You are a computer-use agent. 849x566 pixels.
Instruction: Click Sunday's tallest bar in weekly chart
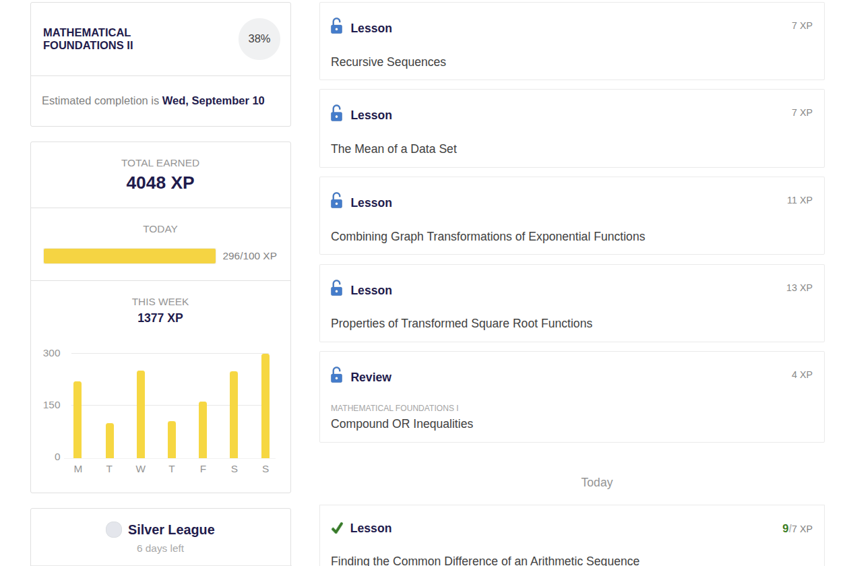[x=265, y=406]
